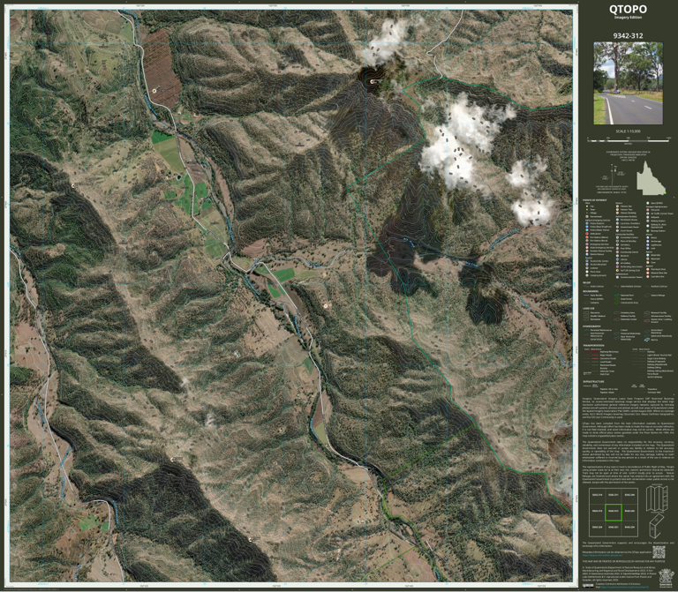Click the TRANSPORTATION legend heading
Viewport: 678px width, 592px height.
tap(593, 346)
